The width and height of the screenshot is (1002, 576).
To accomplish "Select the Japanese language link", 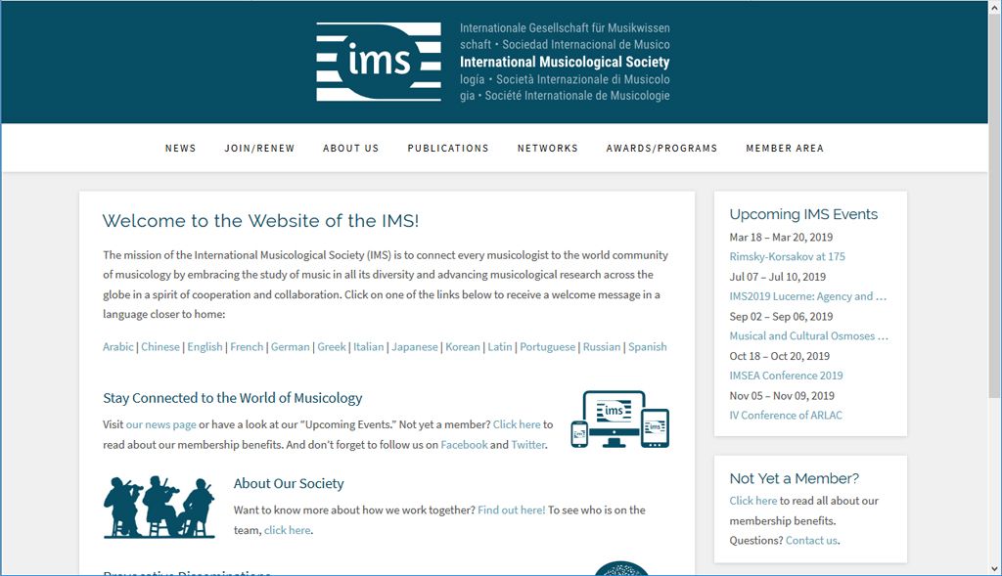I will tap(415, 347).
